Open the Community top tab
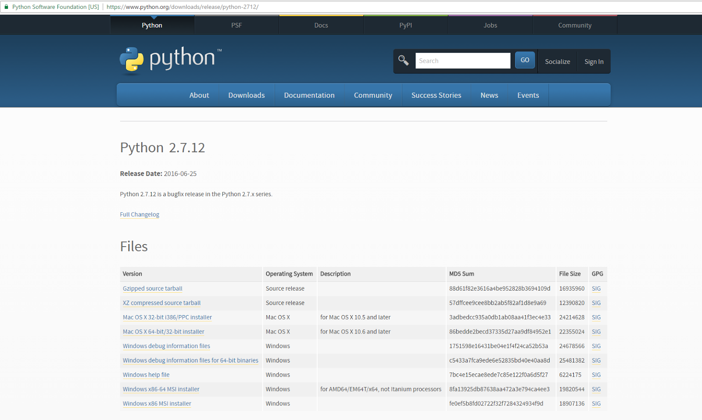702x420 pixels. point(575,25)
